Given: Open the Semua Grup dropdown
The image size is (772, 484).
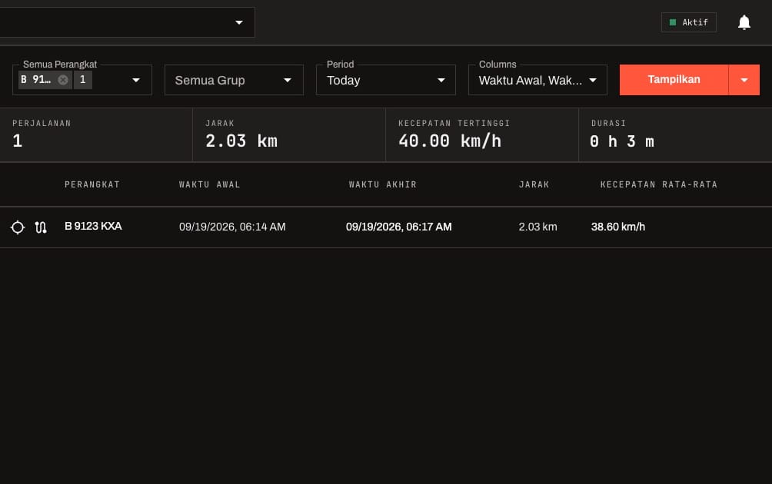Looking at the screenshot, I should click(x=234, y=80).
